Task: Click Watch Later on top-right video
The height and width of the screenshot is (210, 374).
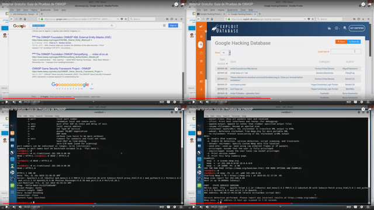Action: click(x=363, y=4)
